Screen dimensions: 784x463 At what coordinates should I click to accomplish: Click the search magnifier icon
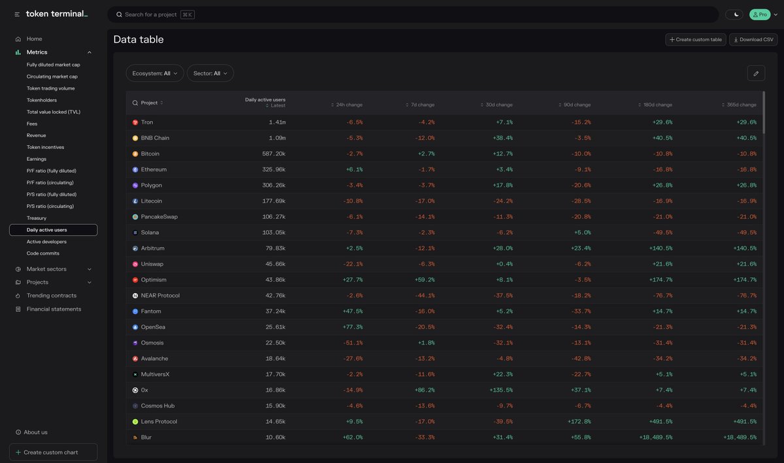point(119,14)
